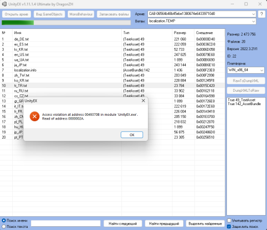Select the ko_KR.txt row
Image resolution: width=267 pixels, height=230 pixels.
pos(113,81)
